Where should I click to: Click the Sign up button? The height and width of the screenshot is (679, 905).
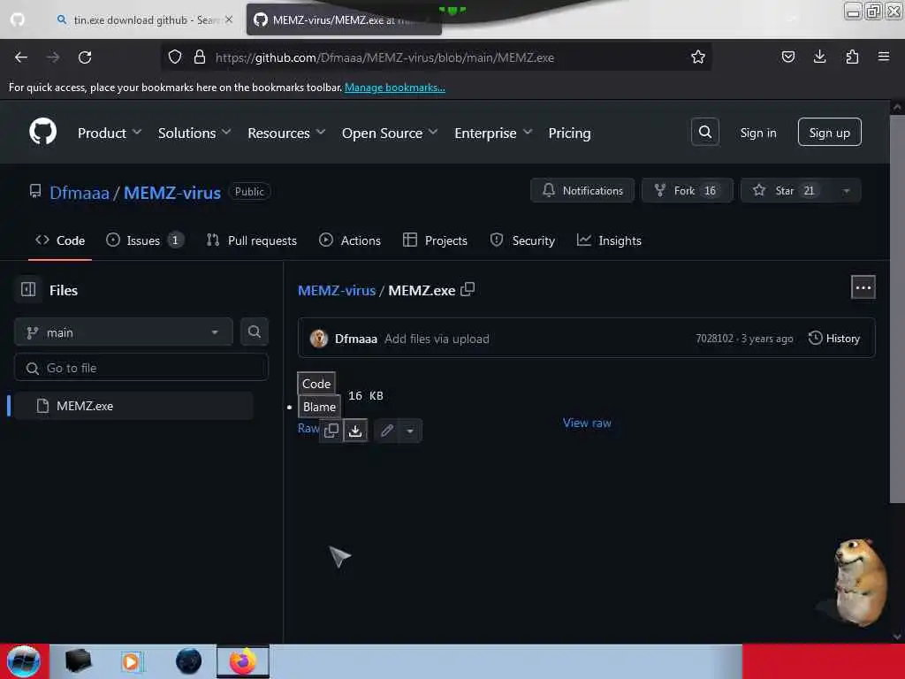(829, 133)
